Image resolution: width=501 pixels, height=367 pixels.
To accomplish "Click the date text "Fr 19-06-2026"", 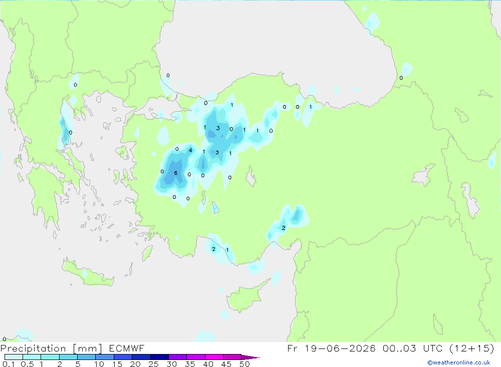I will click(331, 348).
